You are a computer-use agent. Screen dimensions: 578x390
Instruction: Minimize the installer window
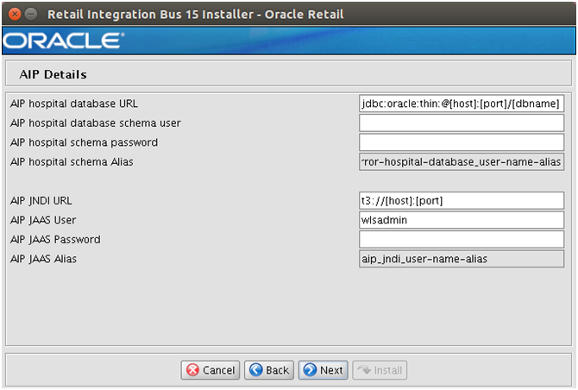click(x=31, y=15)
